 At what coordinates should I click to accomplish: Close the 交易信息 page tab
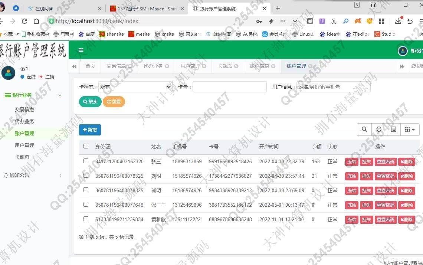click(130, 66)
